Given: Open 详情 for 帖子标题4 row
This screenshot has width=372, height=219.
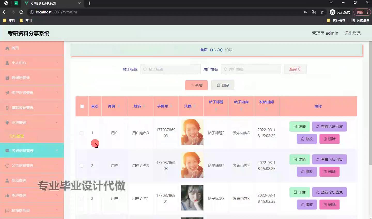Looking at the screenshot, I should pyautogui.click(x=300, y=159).
